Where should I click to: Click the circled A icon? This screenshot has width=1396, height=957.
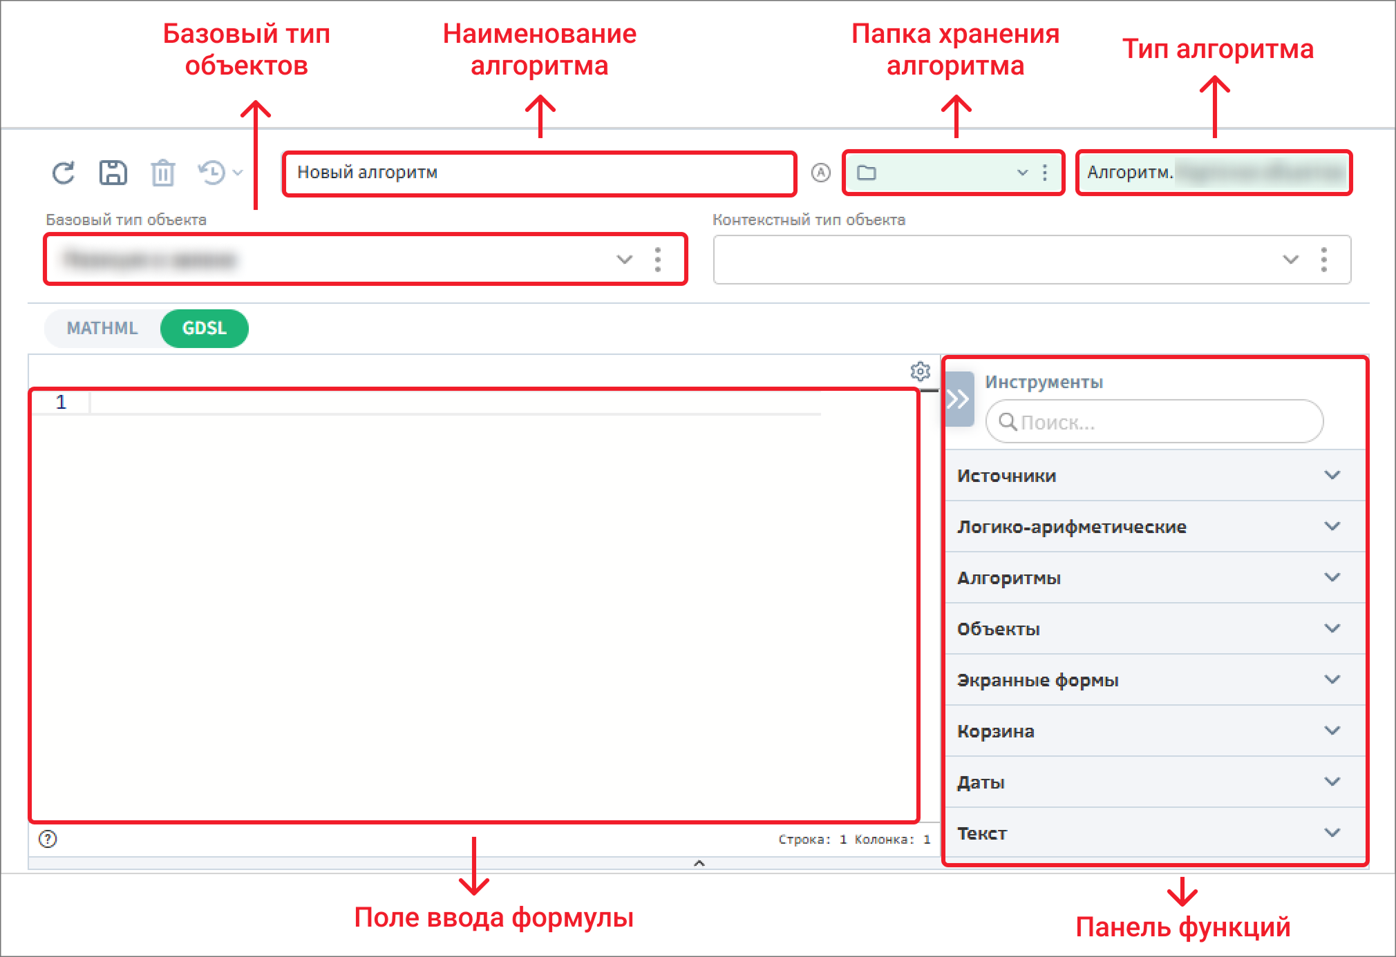coord(820,173)
